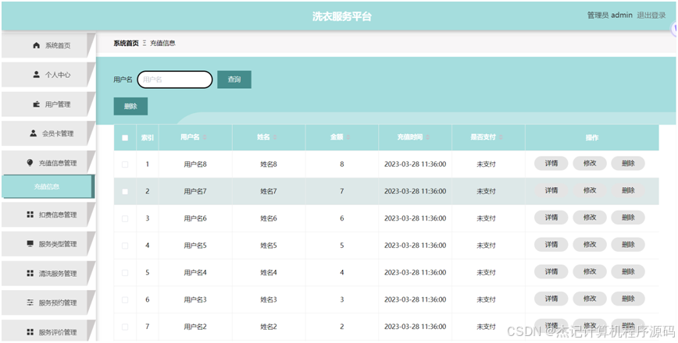Select the 充值信息 submenu item
Screen dimensions: 678x343
pos(48,186)
